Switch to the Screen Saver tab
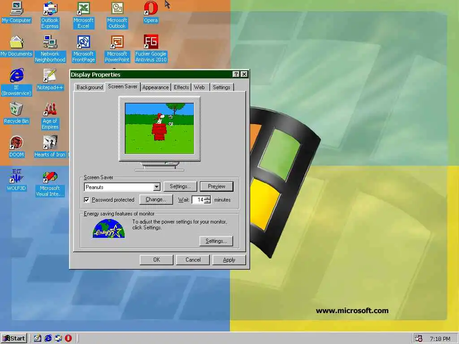 [123, 86]
